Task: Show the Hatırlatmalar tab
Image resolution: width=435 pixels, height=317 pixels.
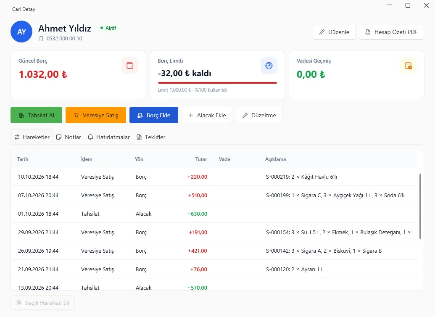Action: click(x=109, y=137)
